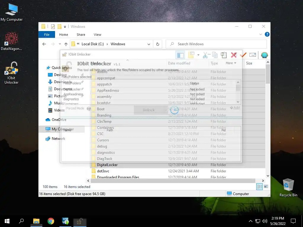Click the Add link in IObit Unlocker
The image size is (303, 227).
[x=235, y=108]
